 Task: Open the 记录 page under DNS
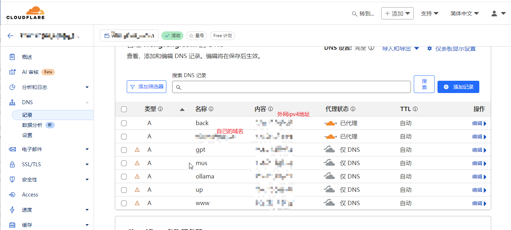point(53,115)
